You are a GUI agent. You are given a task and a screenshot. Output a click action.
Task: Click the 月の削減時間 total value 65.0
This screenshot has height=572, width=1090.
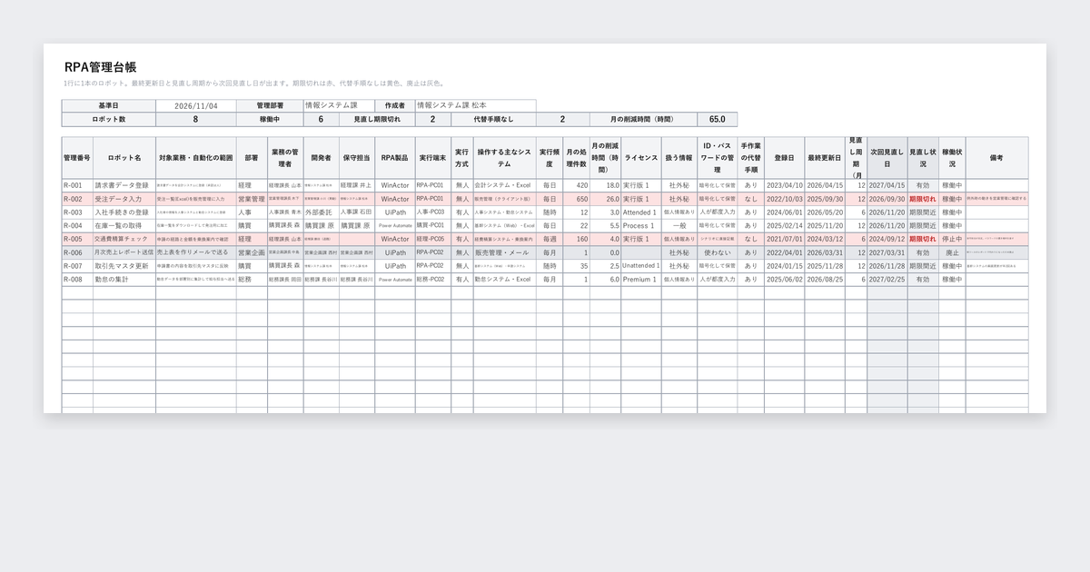717,119
